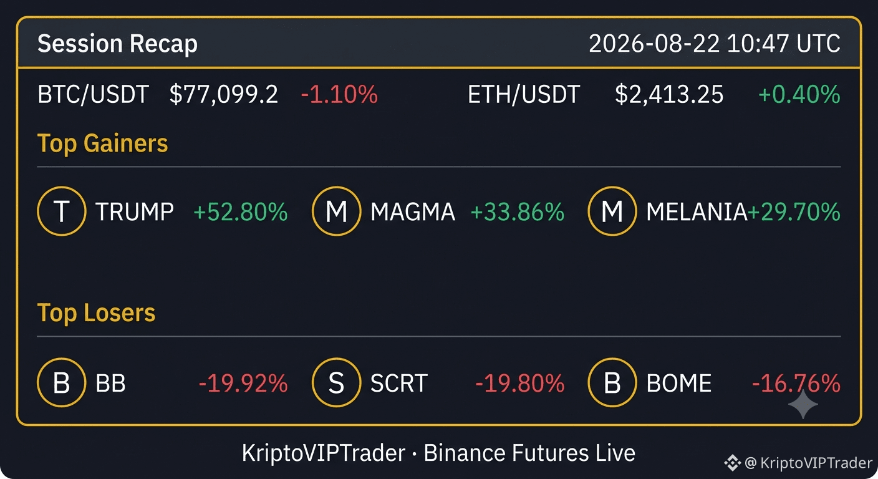Screen dimensions: 878x479
Task: Open the @KriptoVIPTrader watermark handle
Action: pos(809,463)
